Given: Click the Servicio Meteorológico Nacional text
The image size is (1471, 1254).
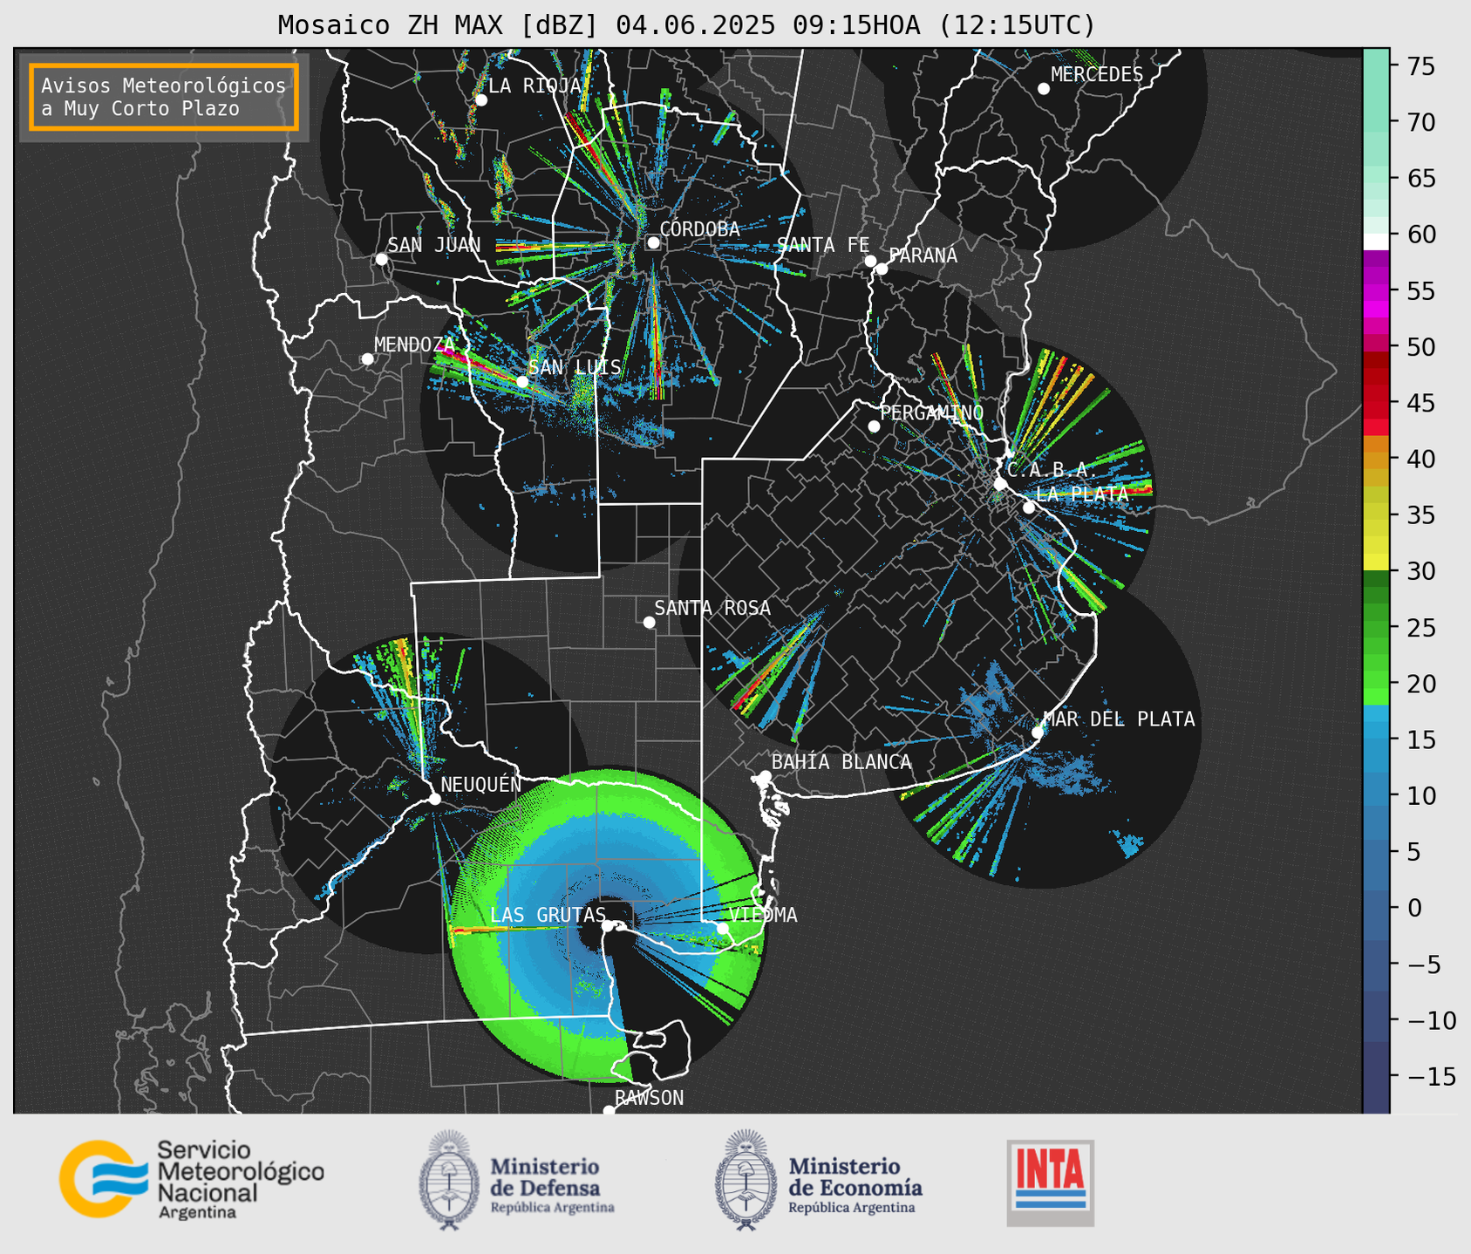Looking at the screenshot, I should tap(240, 1180).
